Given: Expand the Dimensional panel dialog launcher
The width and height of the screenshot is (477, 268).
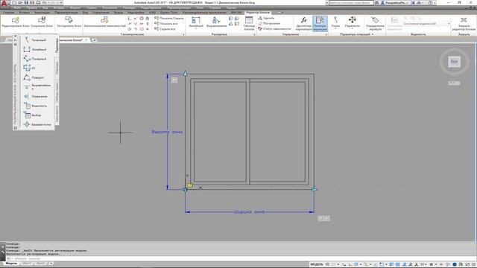Looking at the screenshot, I should pyautogui.click(x=254, y=35).
